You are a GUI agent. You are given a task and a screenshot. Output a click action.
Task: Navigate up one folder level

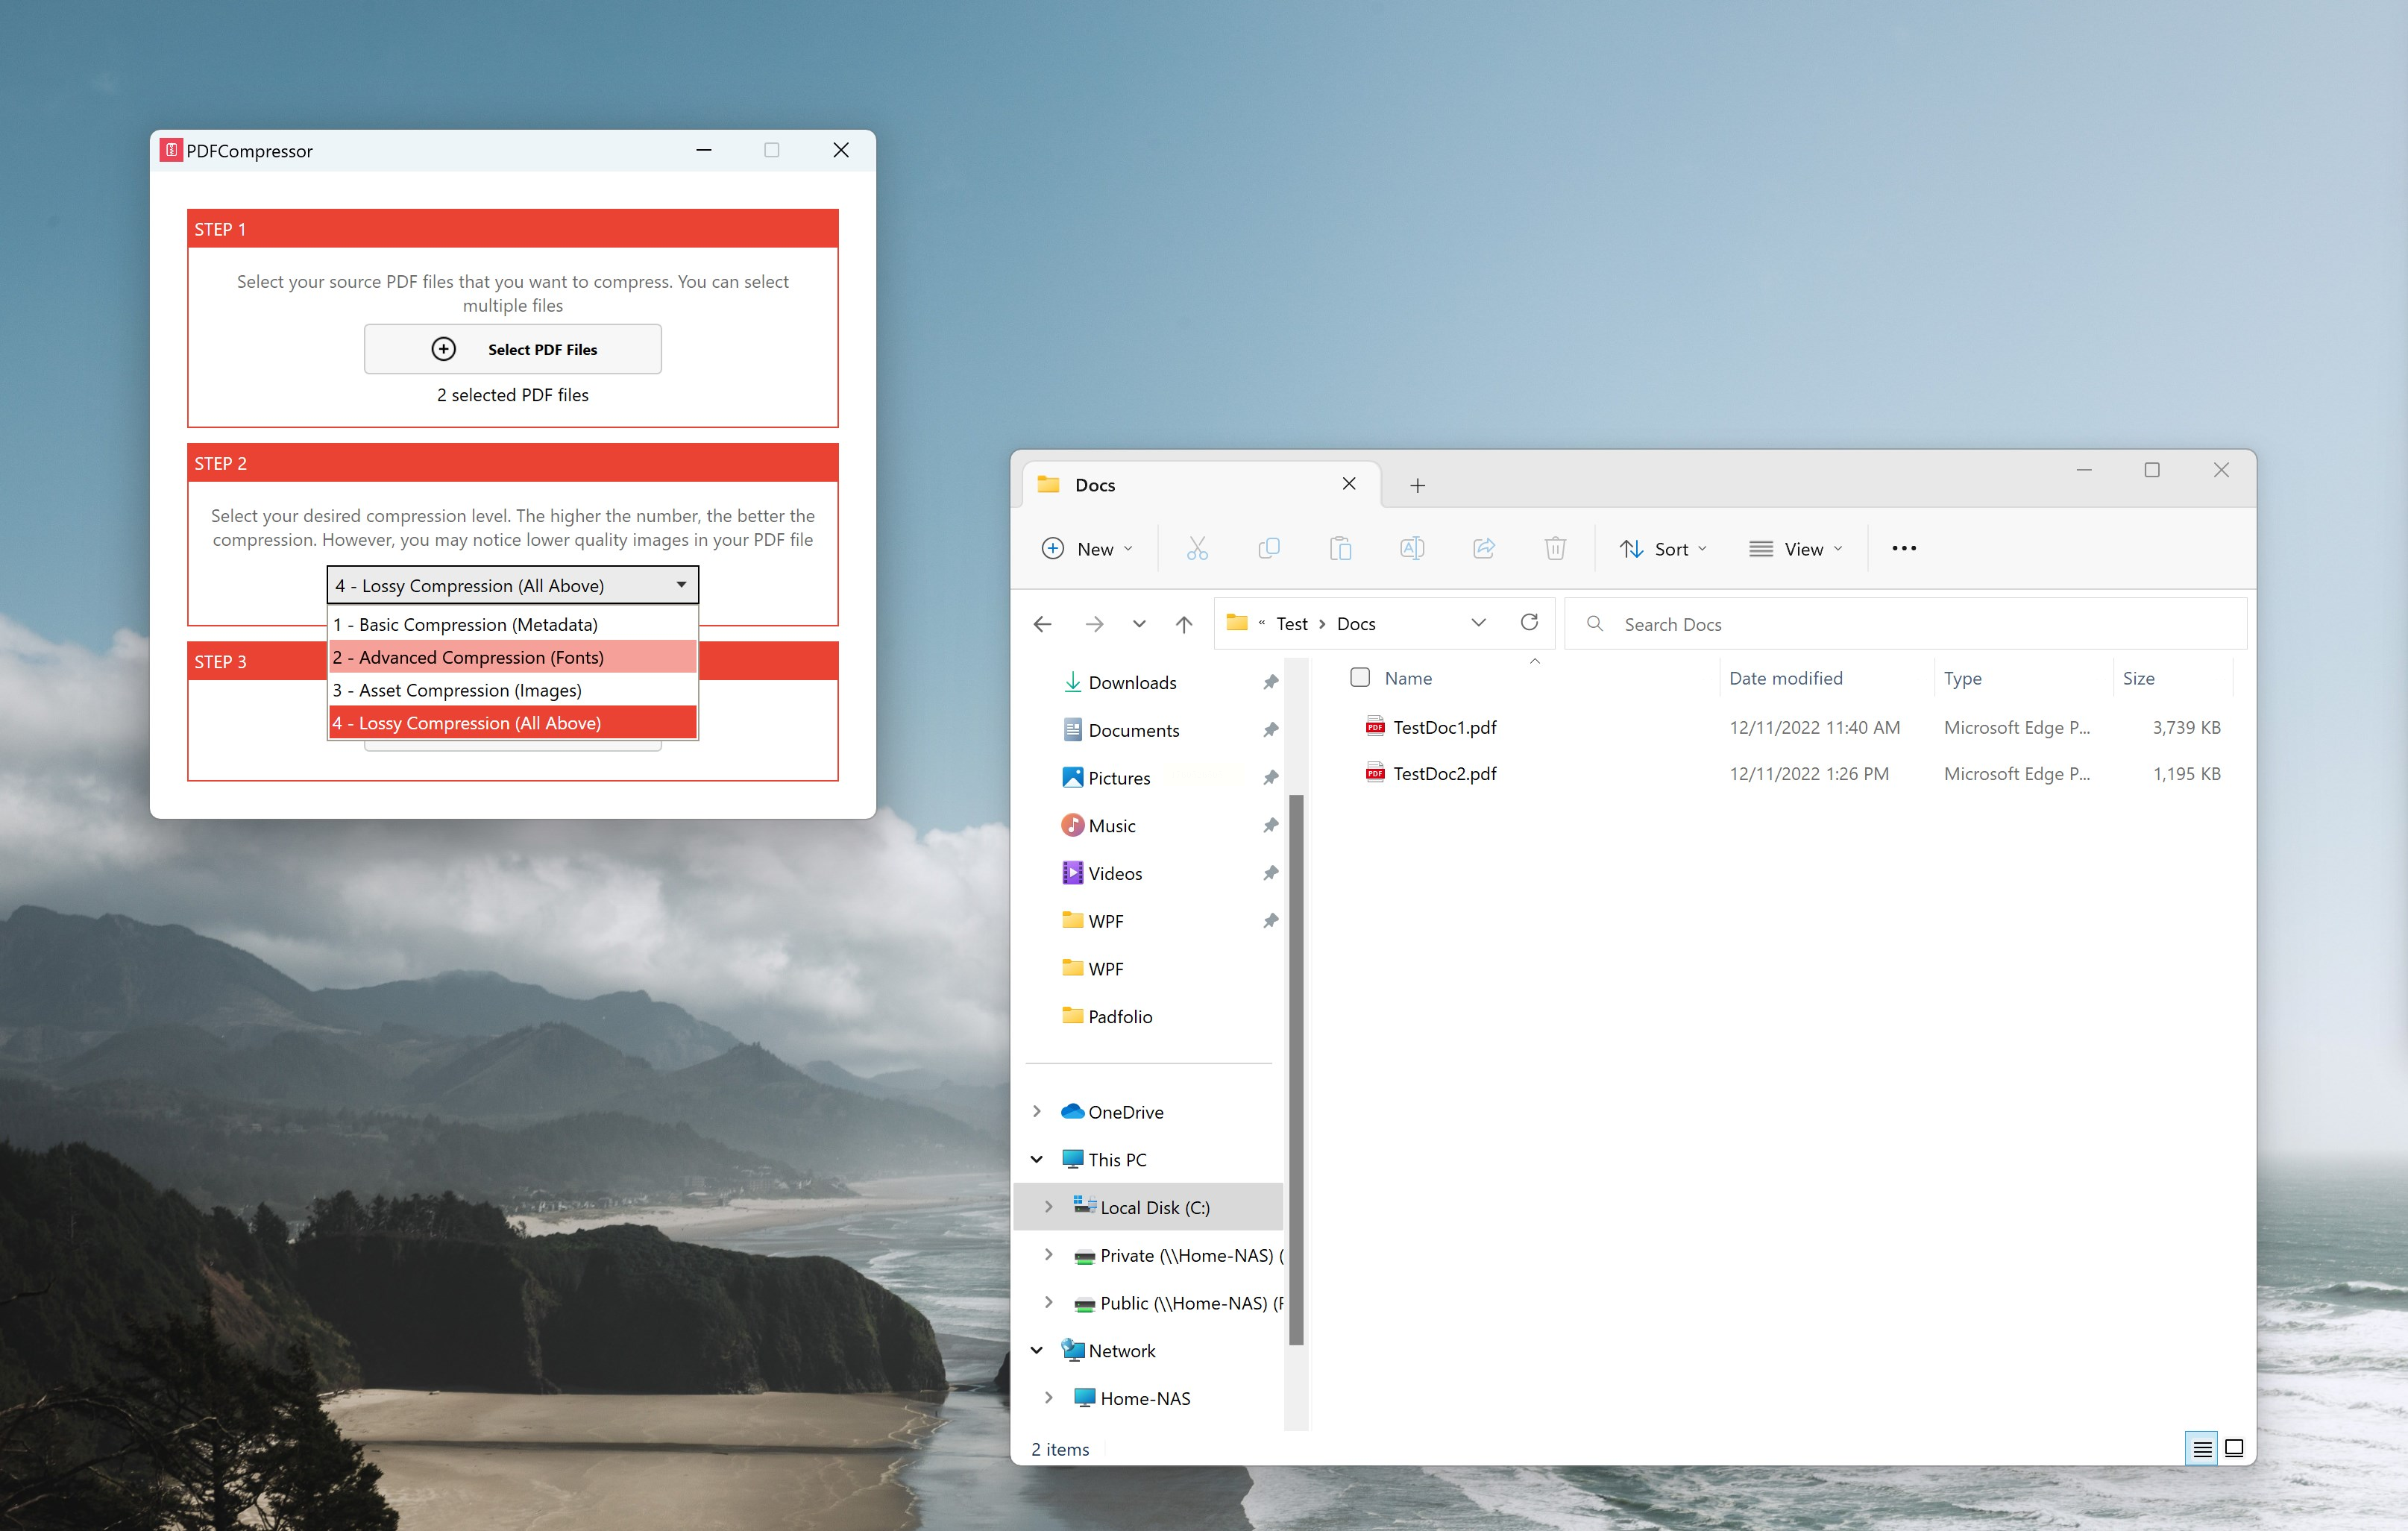click(x=1184, y=624)
